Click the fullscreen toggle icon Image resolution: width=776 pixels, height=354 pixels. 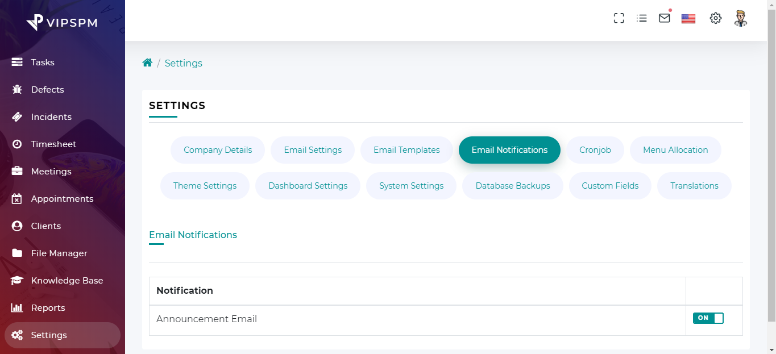click(619, 18)
